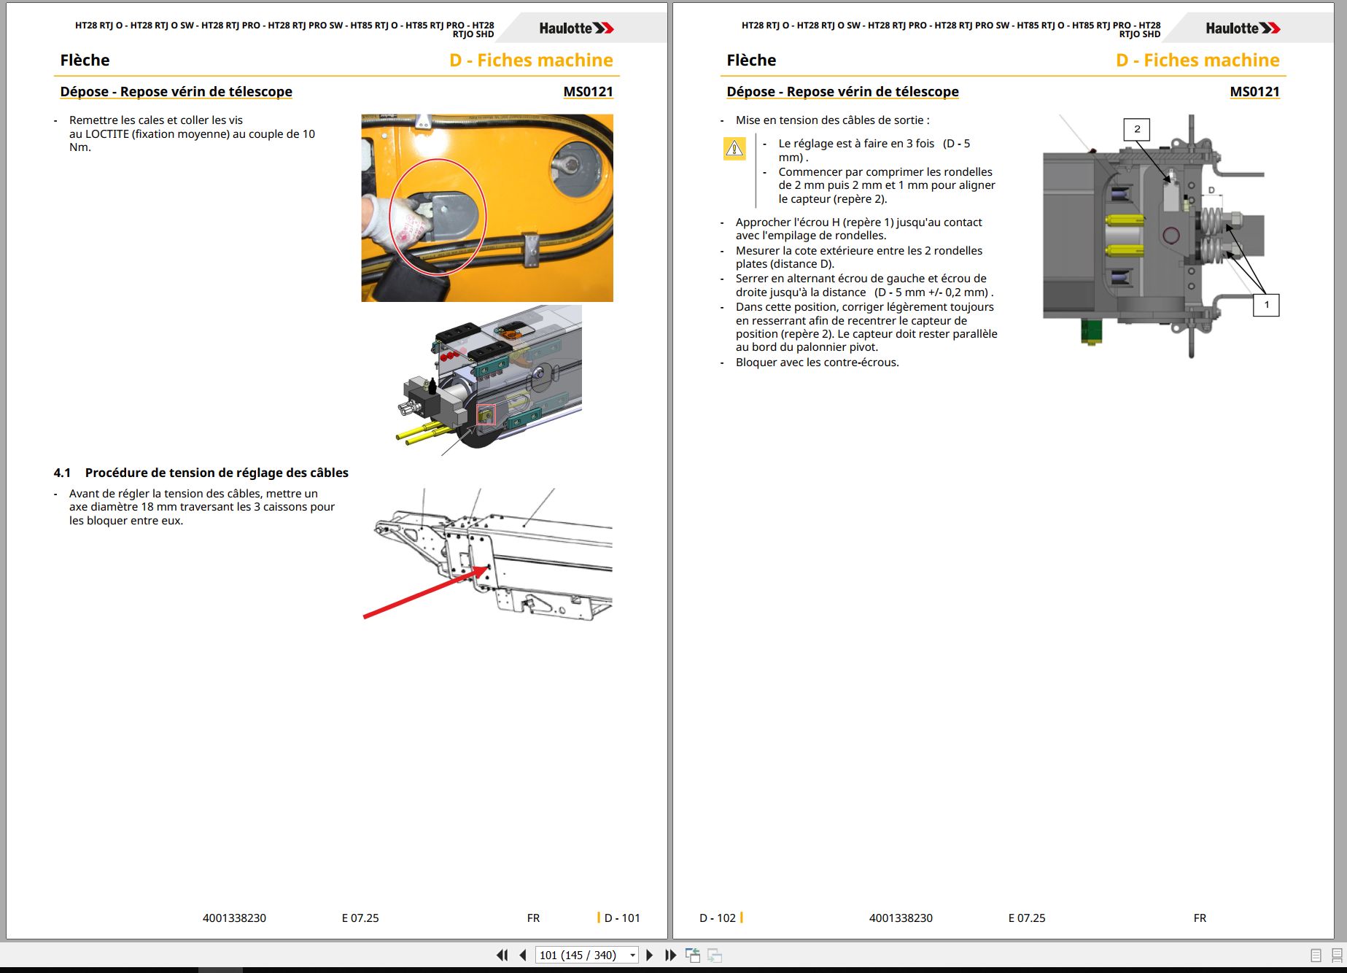Go to the first page of the document
1347x973 pixels.
click(x=502, y=955)
